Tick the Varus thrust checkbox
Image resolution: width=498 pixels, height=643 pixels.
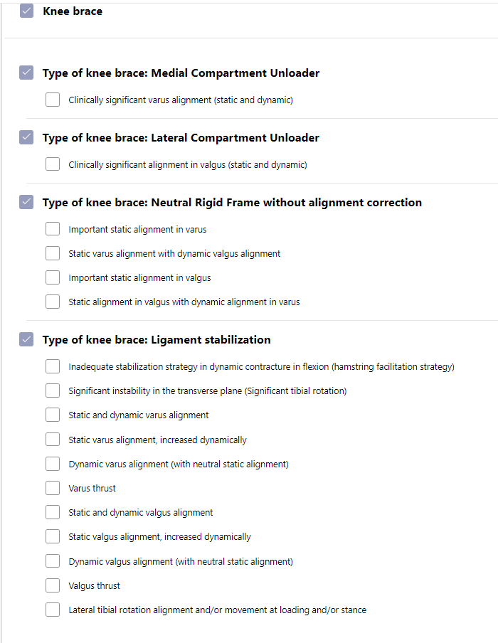coord(53,488)
